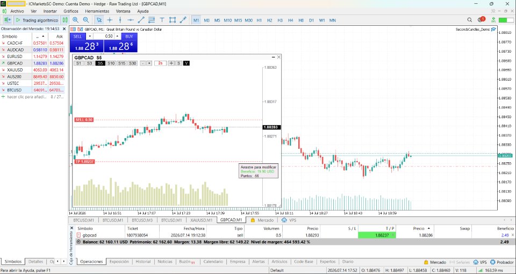Viewport: 516px width, 274px height.
Task: Select the text label tool
Action: pos(162,20)
